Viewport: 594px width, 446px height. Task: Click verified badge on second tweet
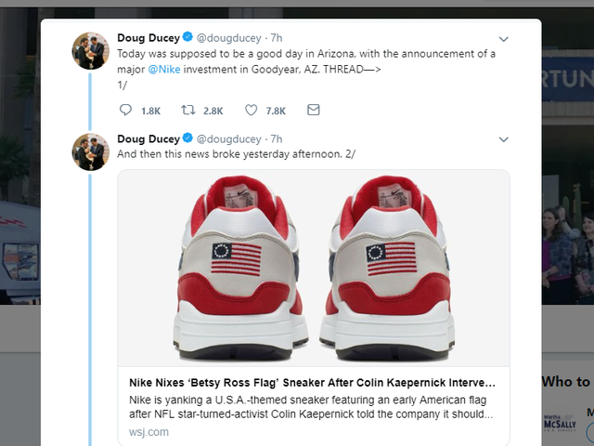click(187, 139)
